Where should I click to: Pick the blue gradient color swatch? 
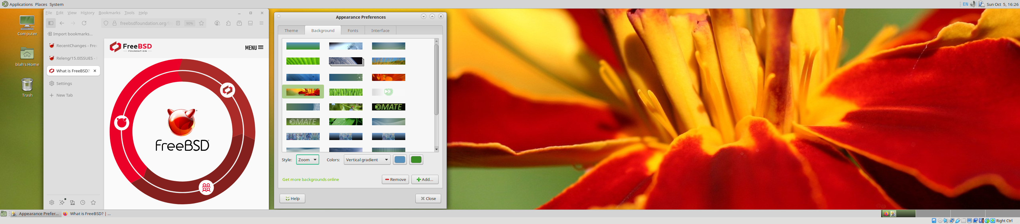[x=400, y=160]
